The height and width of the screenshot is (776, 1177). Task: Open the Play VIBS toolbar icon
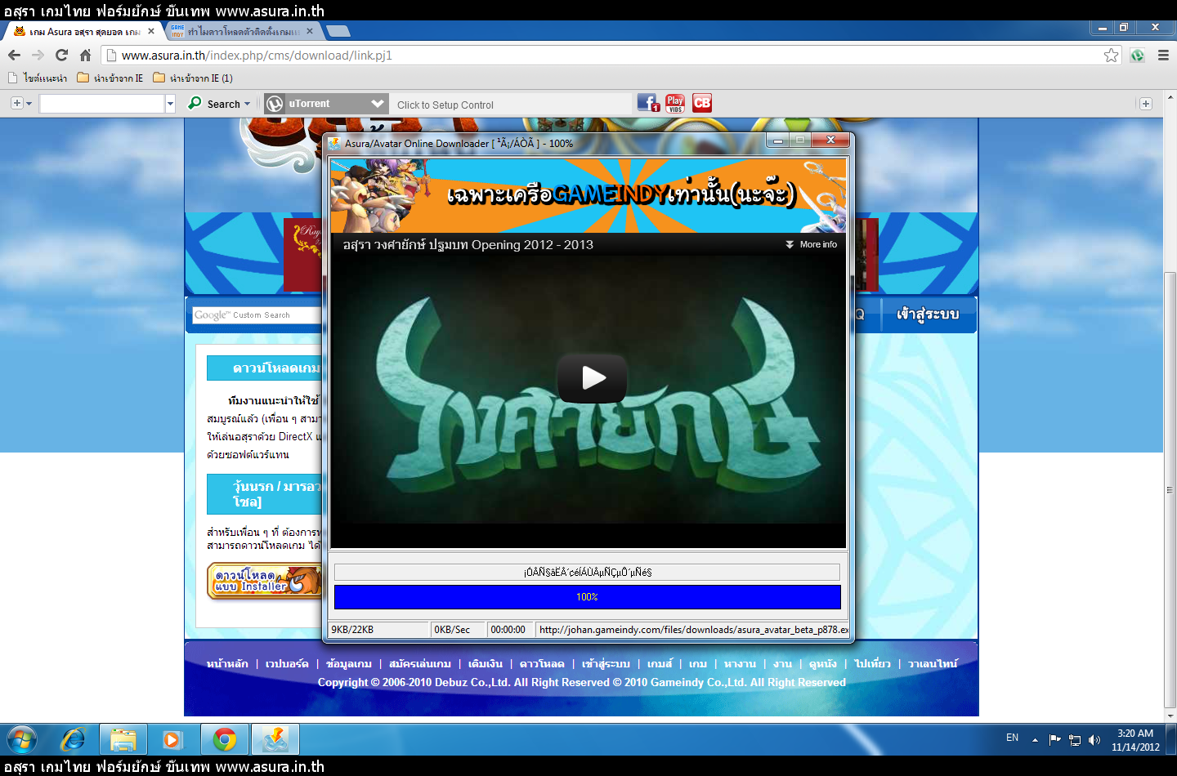tap(675, 103)
